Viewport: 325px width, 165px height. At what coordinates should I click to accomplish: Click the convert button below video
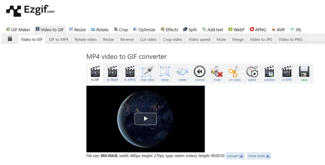pyautogui.click(x=235, y=156)
